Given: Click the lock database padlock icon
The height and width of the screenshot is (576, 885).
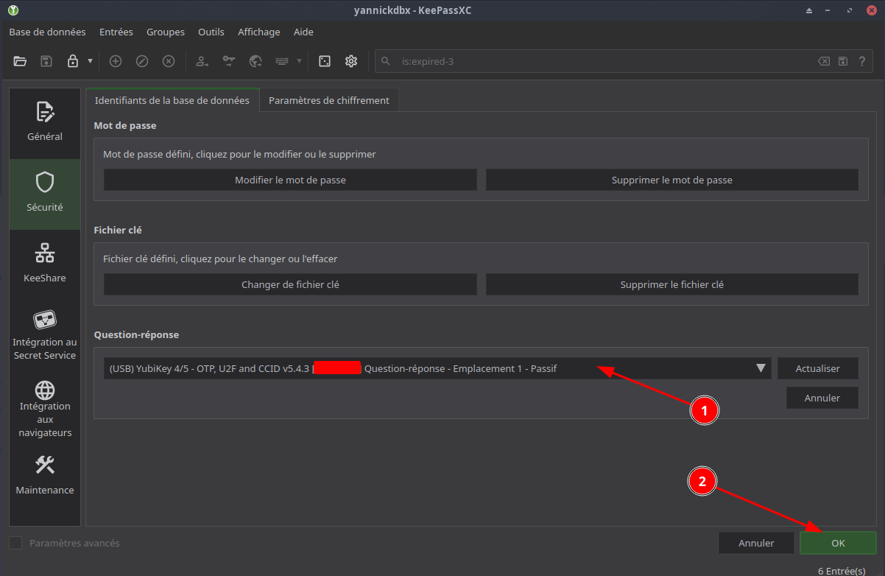Looking at the screenshot, I should coord(72,61).
